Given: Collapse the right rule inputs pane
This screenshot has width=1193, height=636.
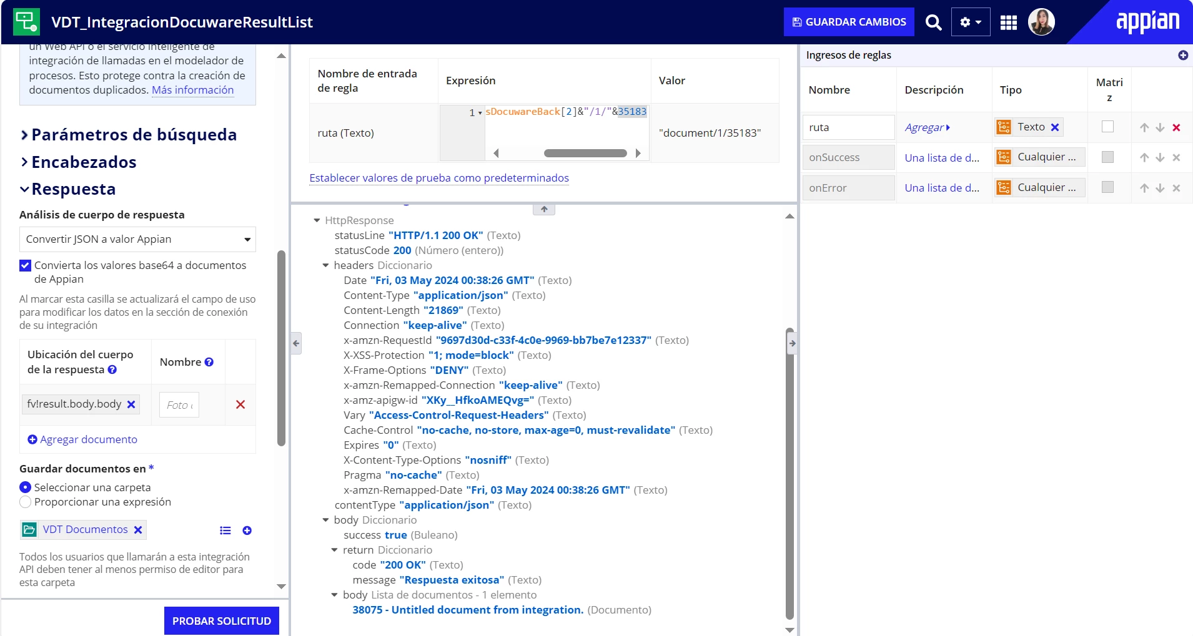Looking at the screenshot, I should pyautogui.click(x=792, y=343).
